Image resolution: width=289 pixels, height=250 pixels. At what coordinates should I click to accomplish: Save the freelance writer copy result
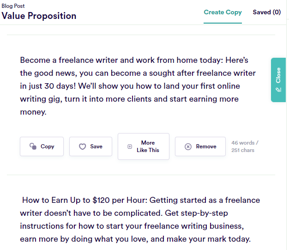click(90, 146)
